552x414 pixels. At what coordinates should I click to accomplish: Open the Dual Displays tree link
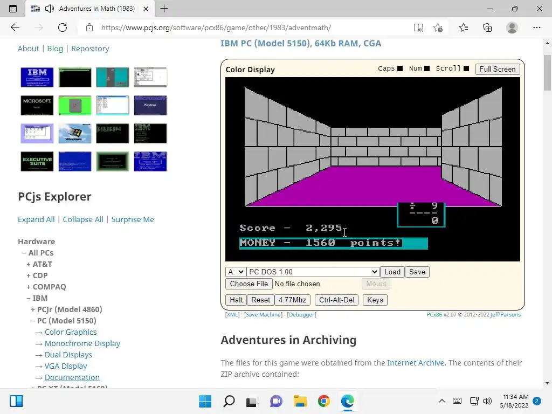click(68, 355)
